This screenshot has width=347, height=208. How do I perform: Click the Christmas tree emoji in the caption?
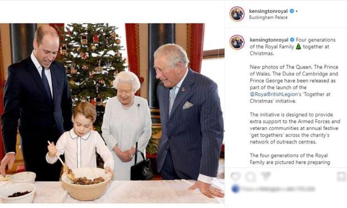pos(299,47)
